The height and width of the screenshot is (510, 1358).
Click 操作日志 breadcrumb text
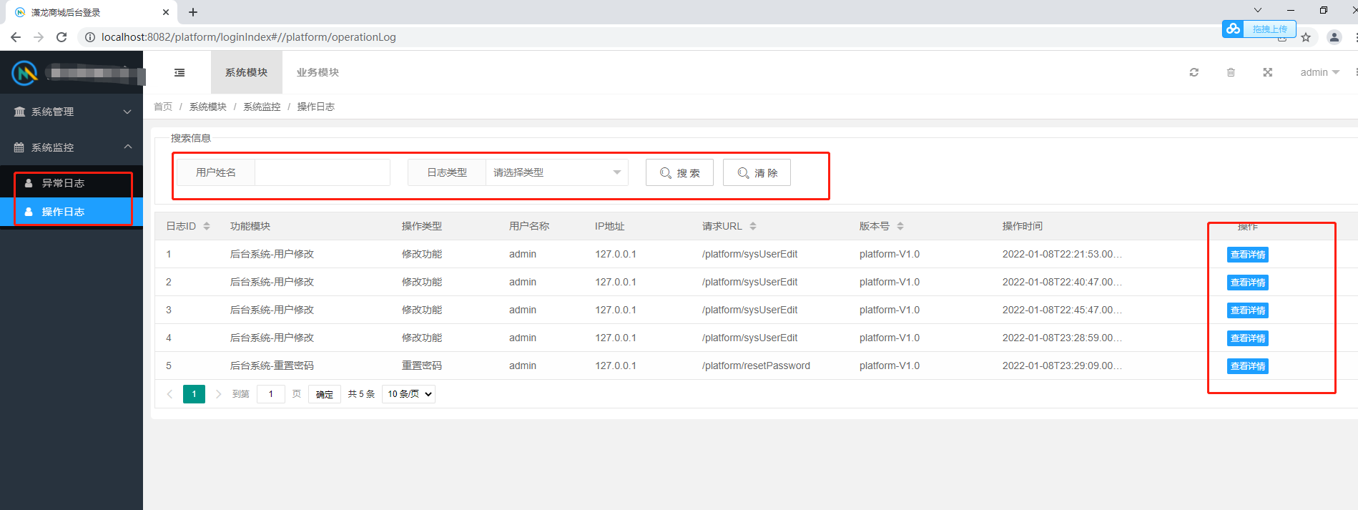(316, 107)
